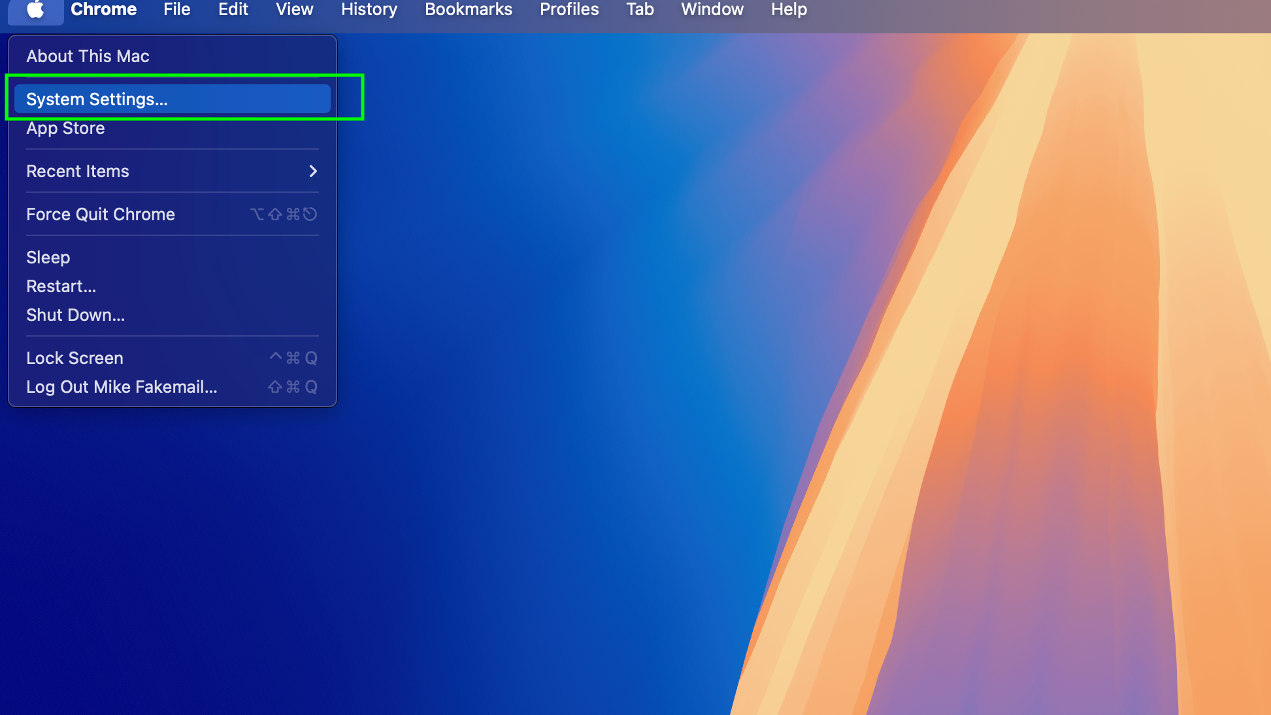Expand the Recent Items submenu

77,171
